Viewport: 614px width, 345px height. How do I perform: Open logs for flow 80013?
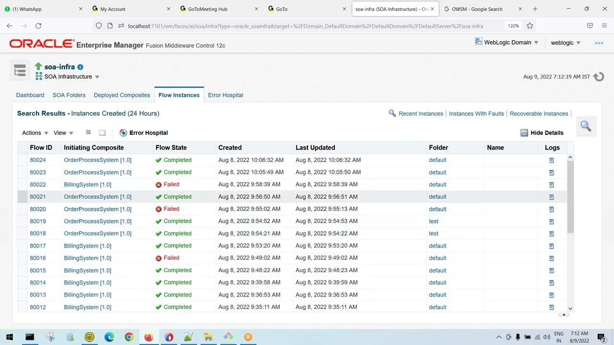552,295
